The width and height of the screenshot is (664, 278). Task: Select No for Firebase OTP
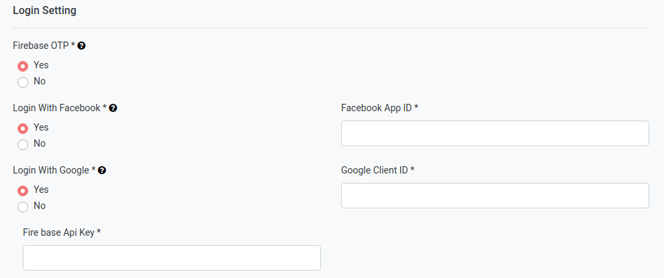[x=23, y=82]
